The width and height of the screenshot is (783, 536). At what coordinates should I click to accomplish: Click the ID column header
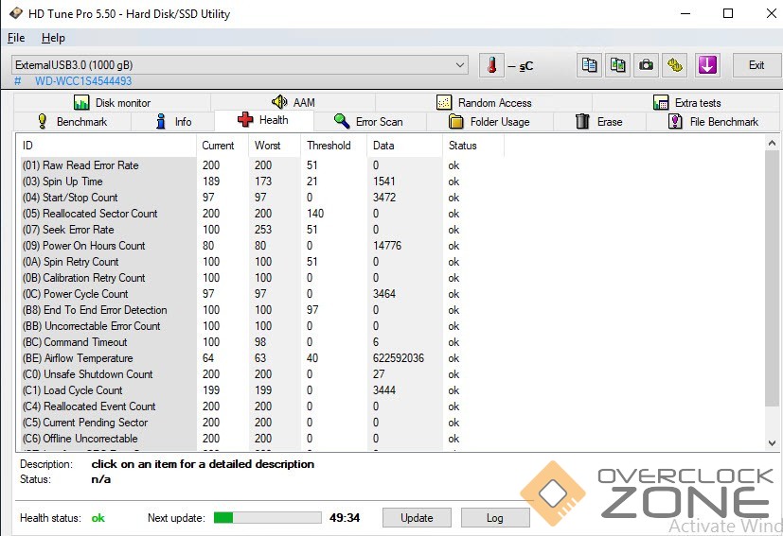pyautogui.click(x=106, y=146)
